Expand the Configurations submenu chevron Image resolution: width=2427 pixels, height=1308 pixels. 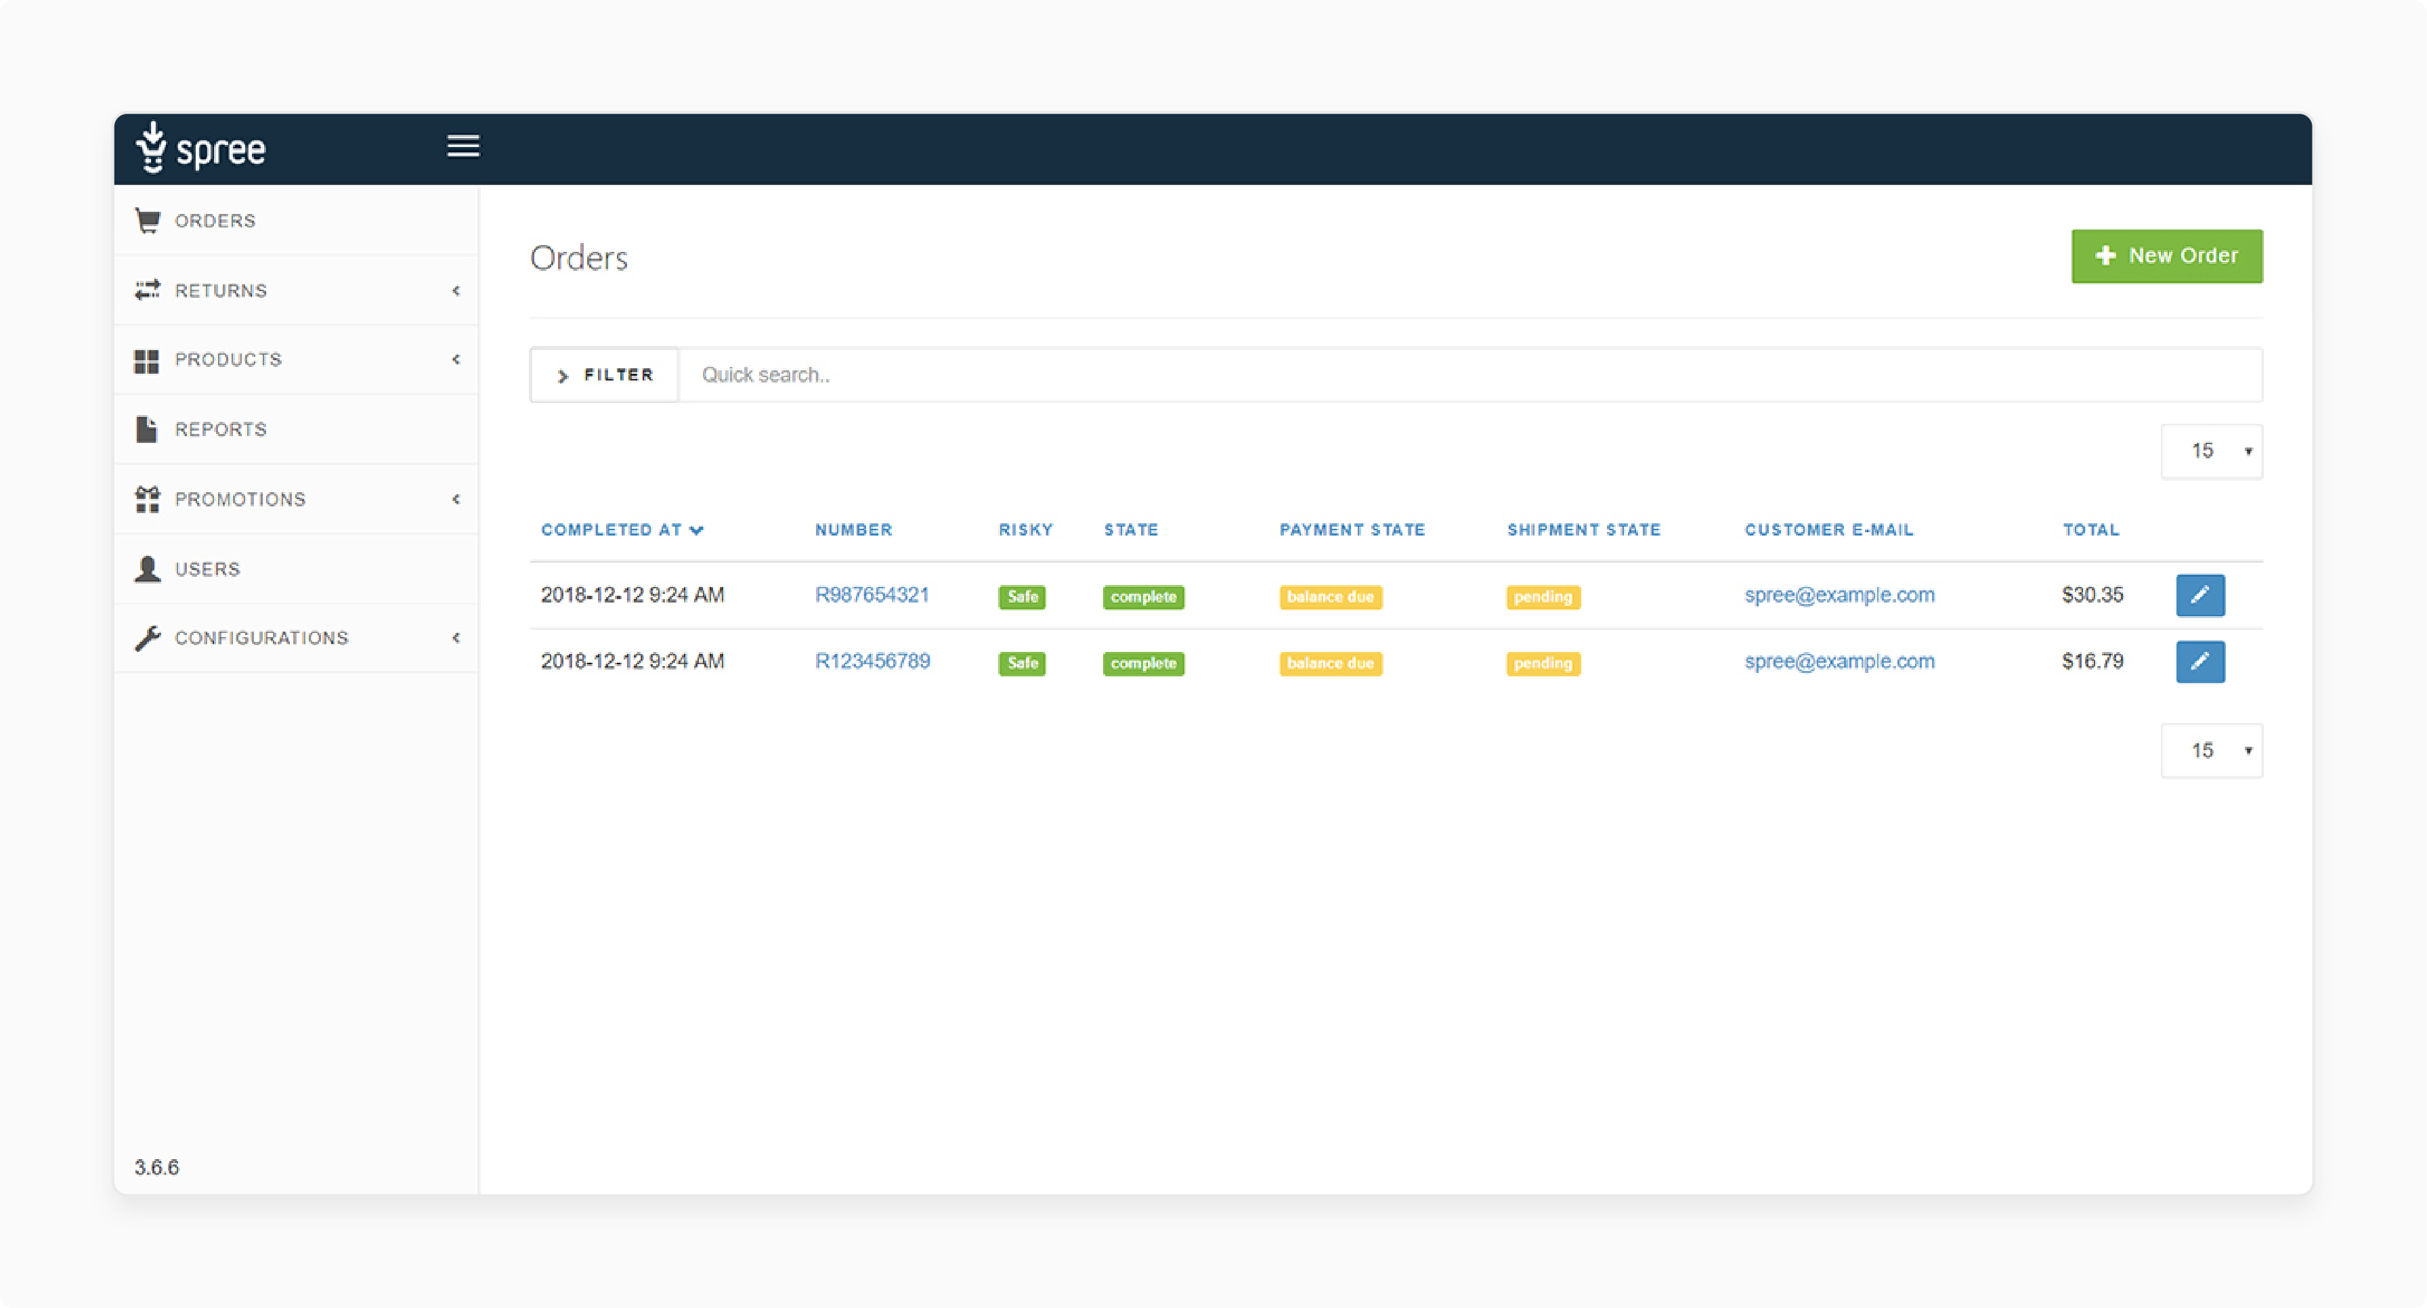pos(456,638)
